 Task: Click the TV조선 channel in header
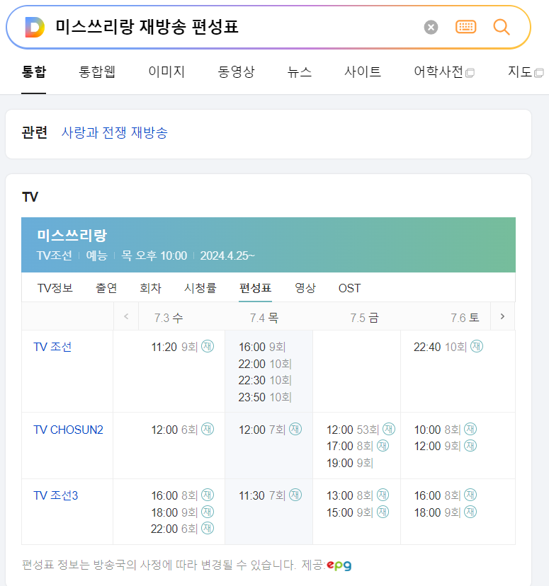[x=55, y=255]
